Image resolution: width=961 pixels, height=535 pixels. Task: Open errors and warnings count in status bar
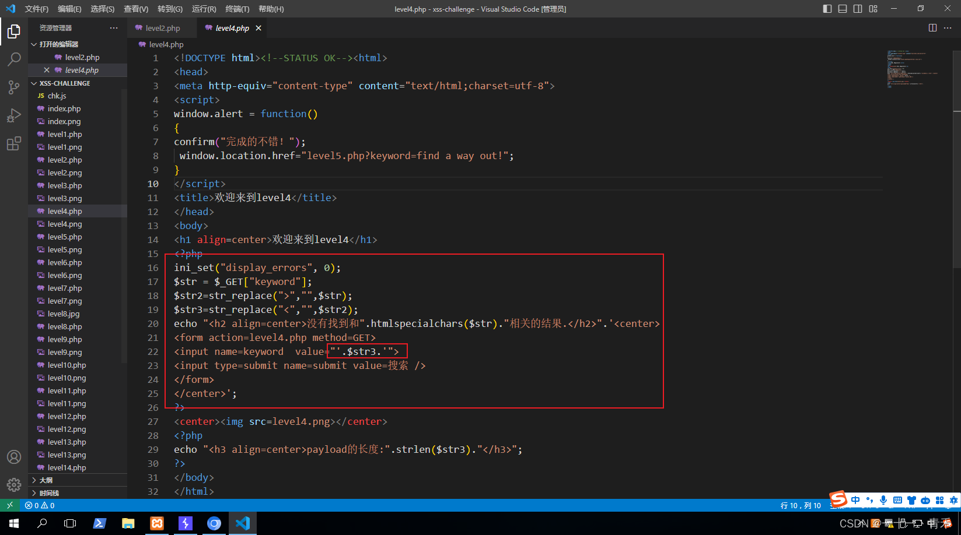pos(40,505)
